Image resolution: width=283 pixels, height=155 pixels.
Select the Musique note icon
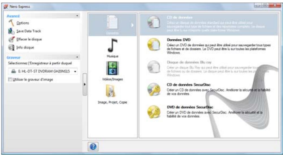coord(112,45)
